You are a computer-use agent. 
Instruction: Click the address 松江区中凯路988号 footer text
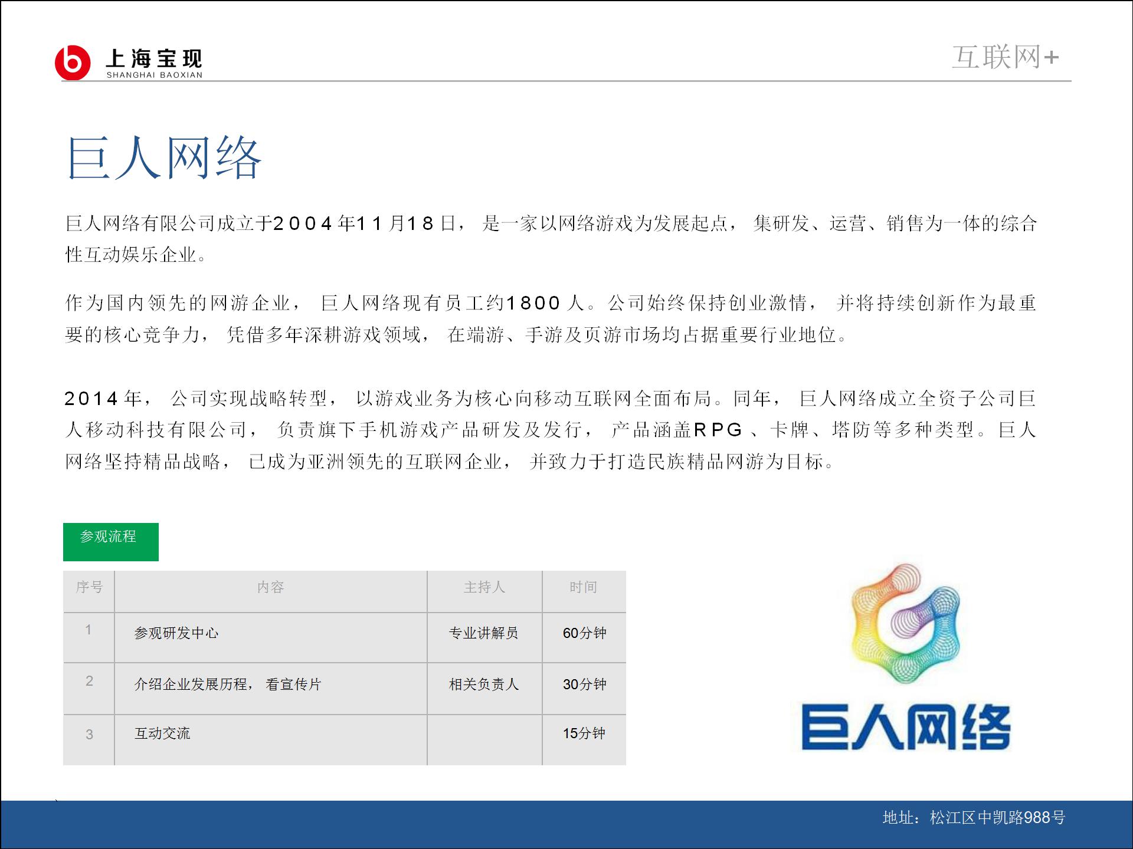(x=974, y=817)
